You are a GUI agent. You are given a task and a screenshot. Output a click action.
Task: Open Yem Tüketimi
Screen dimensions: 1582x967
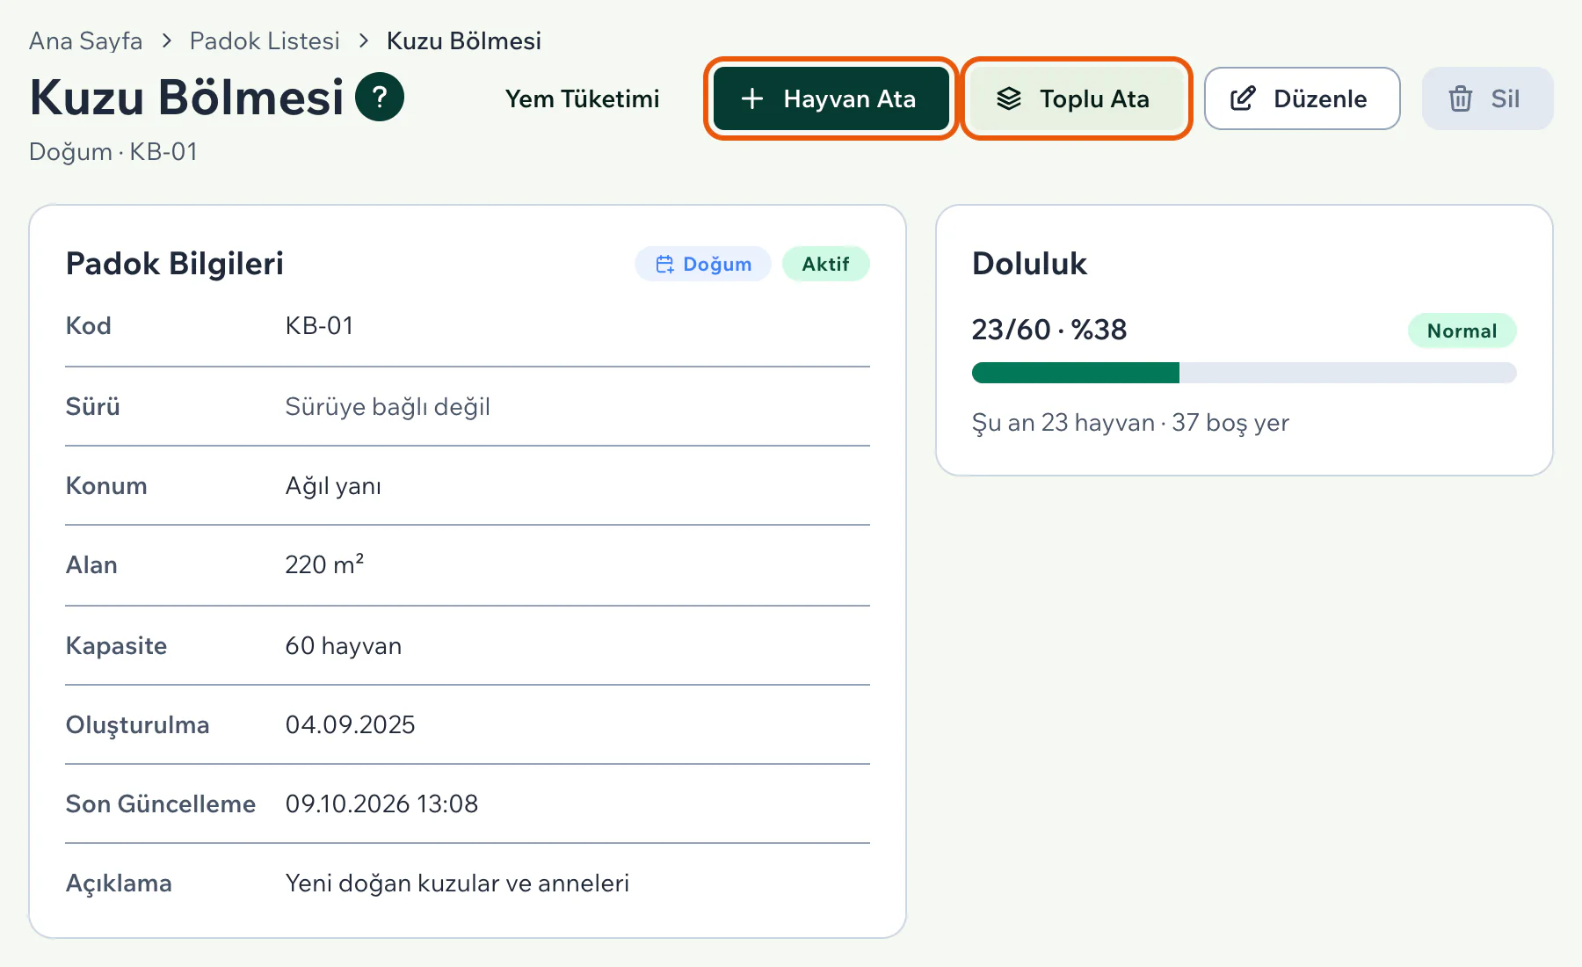[582, 98]
